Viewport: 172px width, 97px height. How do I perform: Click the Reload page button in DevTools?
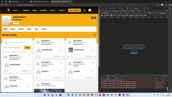(134, 53)
